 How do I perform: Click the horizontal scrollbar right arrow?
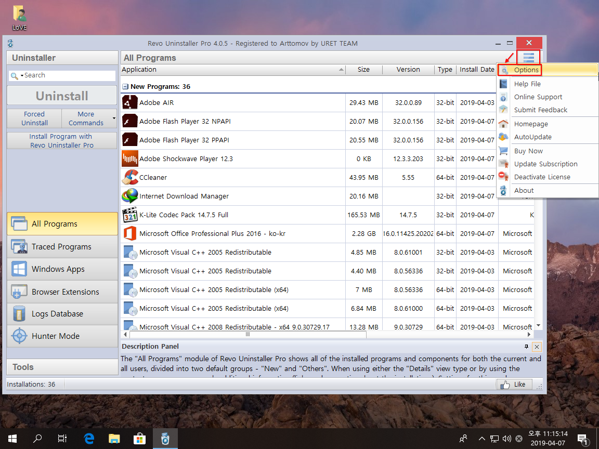coord(529,335)
